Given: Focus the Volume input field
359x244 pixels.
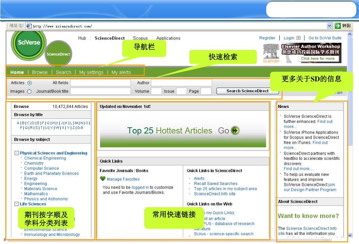Looking at the screenshot, I should (x=157, y=91).
